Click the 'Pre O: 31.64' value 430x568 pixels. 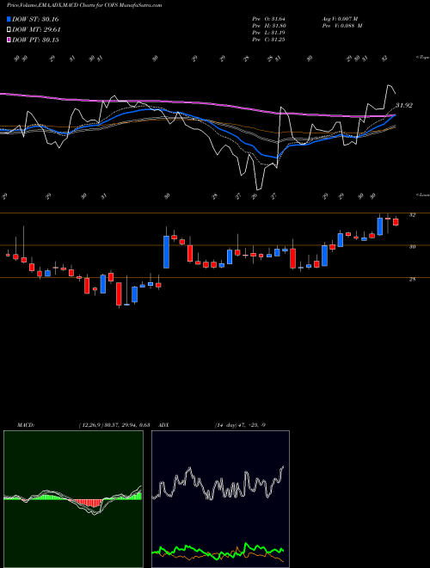pos(268,19)
